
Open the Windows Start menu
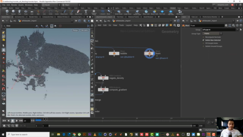pyautogui.click(x=3, y=134)
